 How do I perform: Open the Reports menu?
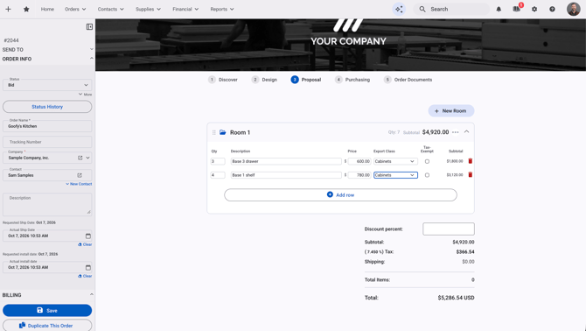pyautogui.click(x=222, y=9)
